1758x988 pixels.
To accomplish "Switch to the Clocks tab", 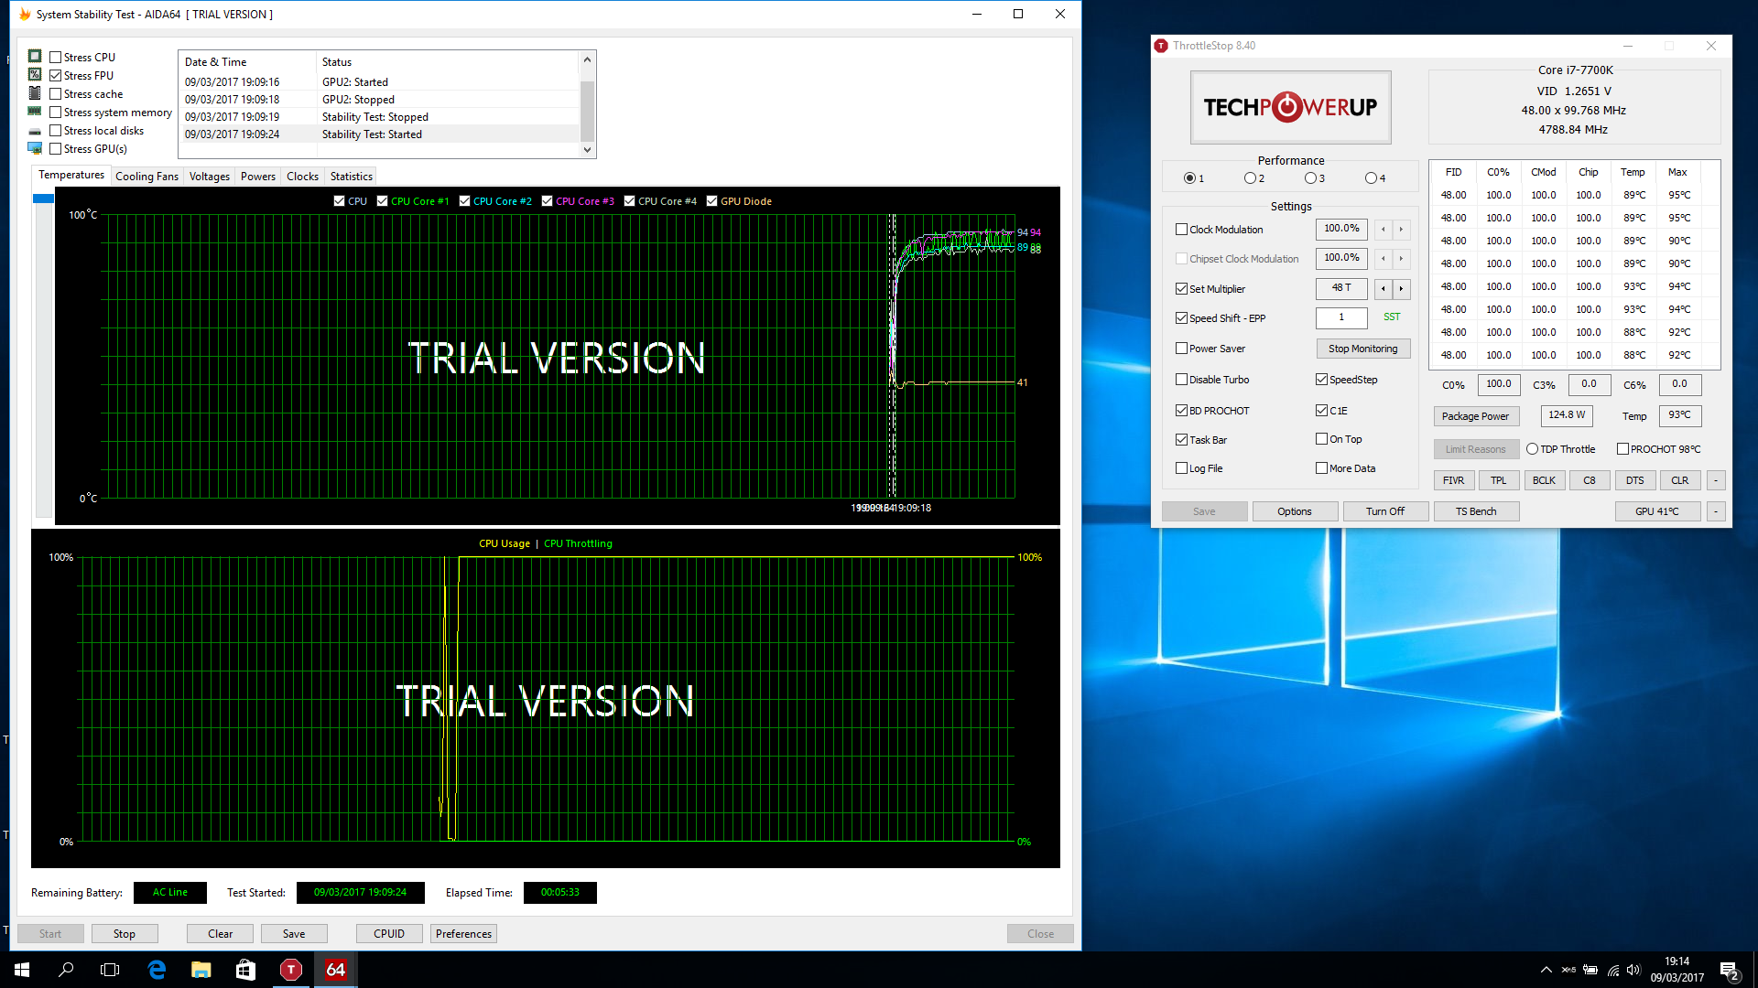I will coord(302,177).
